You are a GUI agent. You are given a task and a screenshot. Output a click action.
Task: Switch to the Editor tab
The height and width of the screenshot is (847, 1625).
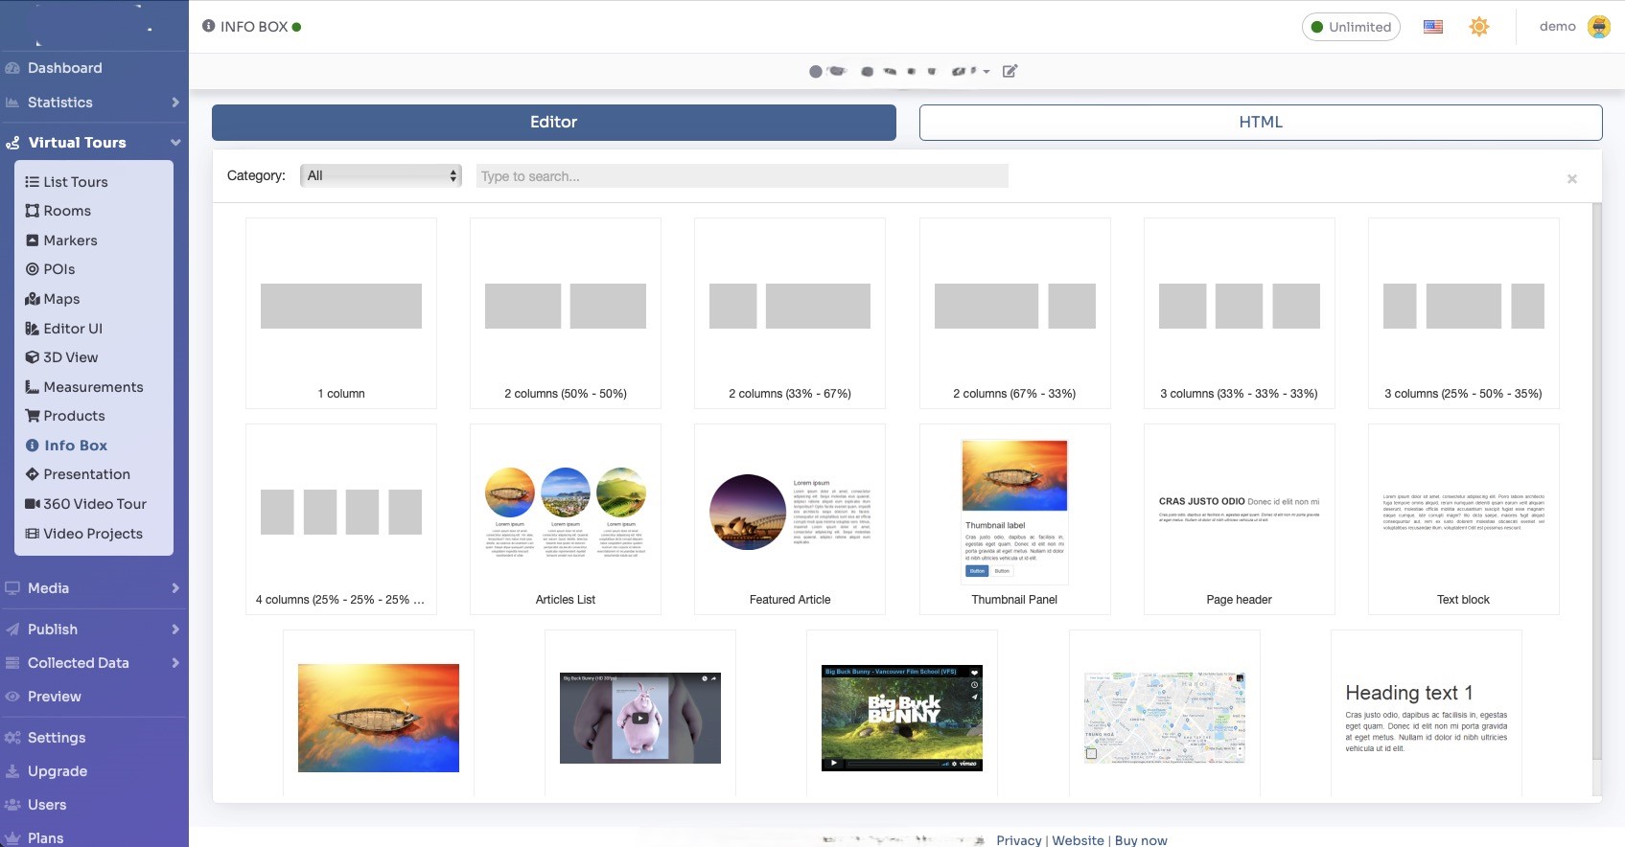click(x=553, y=123)
